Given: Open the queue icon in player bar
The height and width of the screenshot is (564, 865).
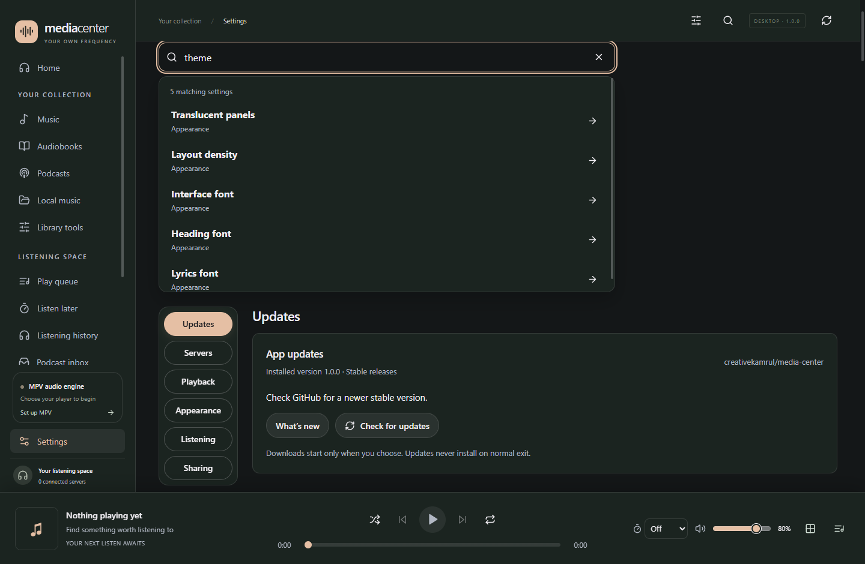Looking at the screenshot, I should pyautogui.click(x=839, y=529).
